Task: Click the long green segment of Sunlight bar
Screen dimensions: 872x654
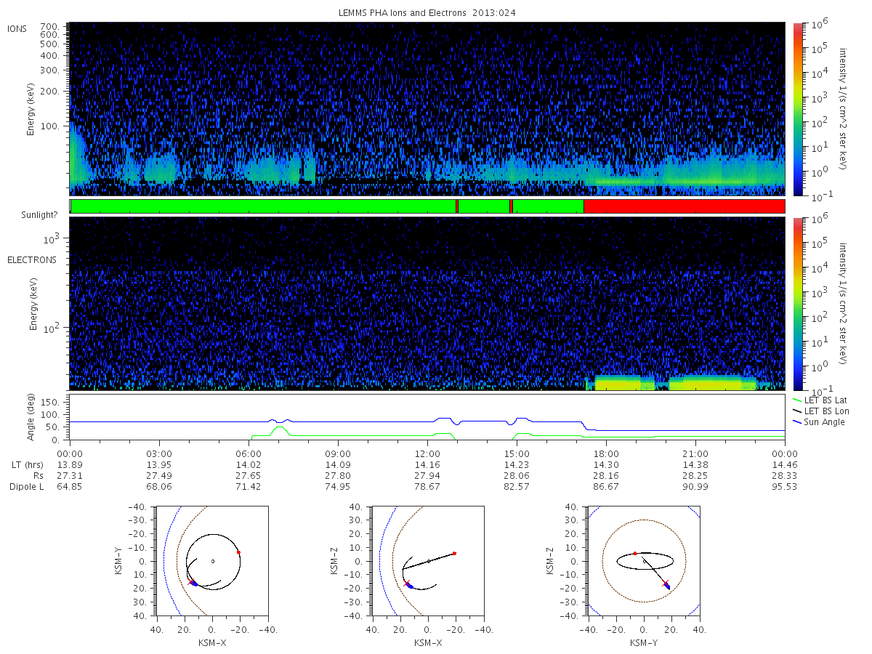Action: (263, 206)
